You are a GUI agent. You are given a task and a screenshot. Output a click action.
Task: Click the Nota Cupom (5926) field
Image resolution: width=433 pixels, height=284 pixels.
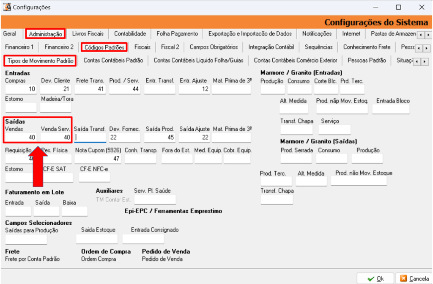tap(98, 158)
